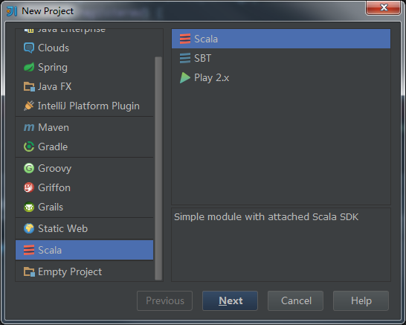Select the Java FX folder icon
This screenshot has width=406, height=325.
(x=29, y=86)
